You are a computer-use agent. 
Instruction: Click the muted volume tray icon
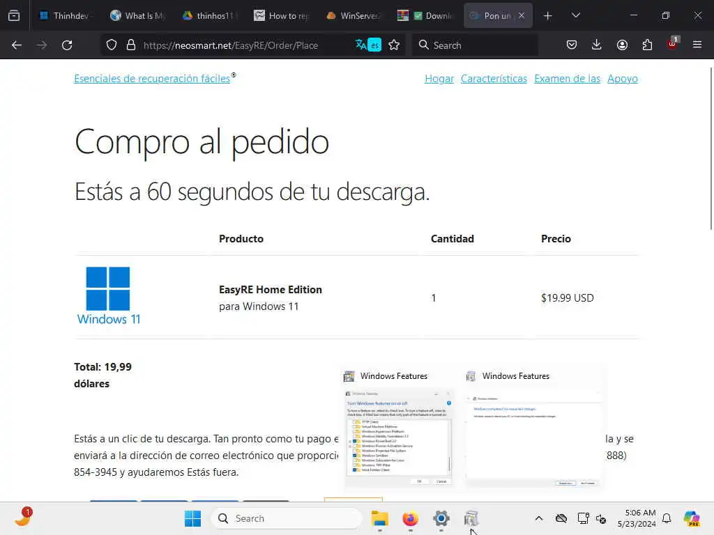(x=601, y=518)
